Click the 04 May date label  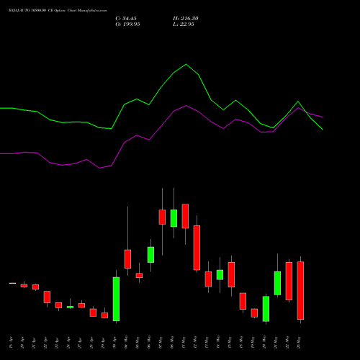[x=126, y=342]
